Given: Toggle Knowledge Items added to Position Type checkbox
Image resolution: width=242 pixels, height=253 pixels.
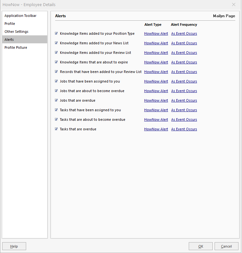Looking at the screenshot, I should point(56,33).
